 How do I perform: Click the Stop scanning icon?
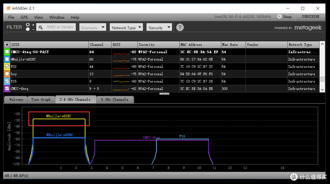point(279,16)
